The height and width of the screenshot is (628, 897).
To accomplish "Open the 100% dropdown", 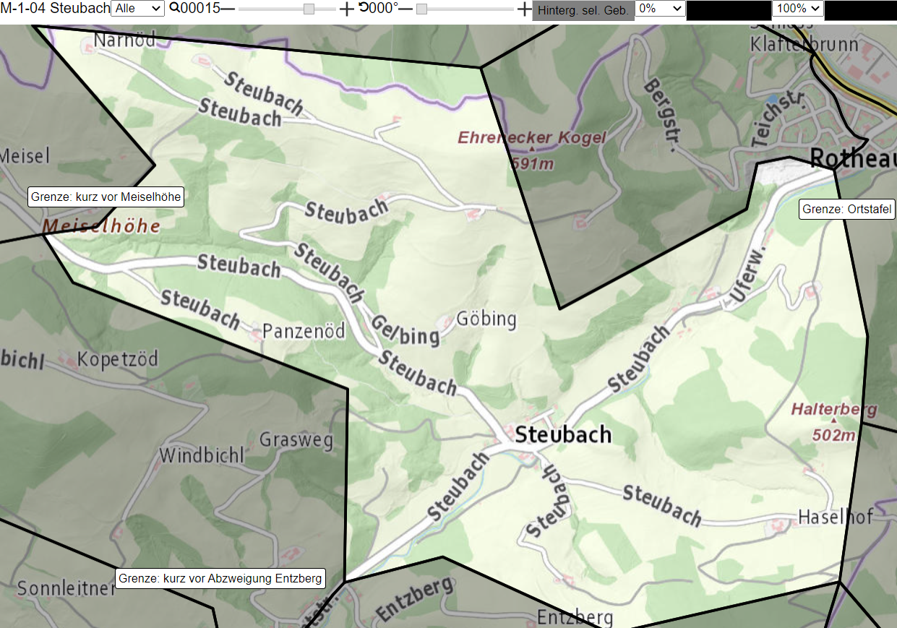I will point(798,9).
